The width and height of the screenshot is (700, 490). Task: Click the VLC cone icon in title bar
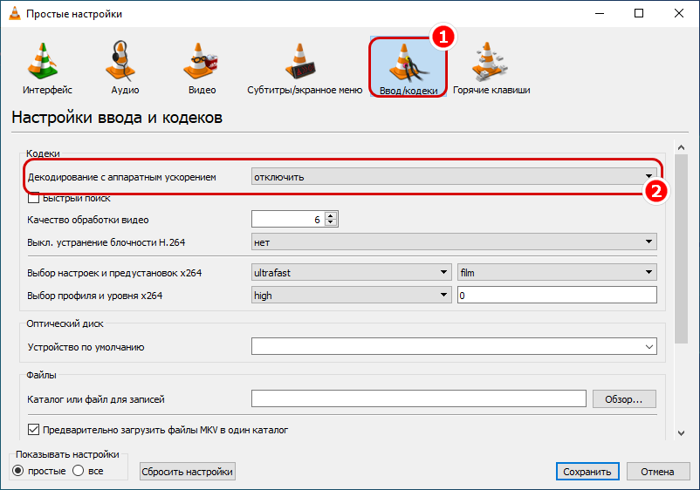(15, 13)
